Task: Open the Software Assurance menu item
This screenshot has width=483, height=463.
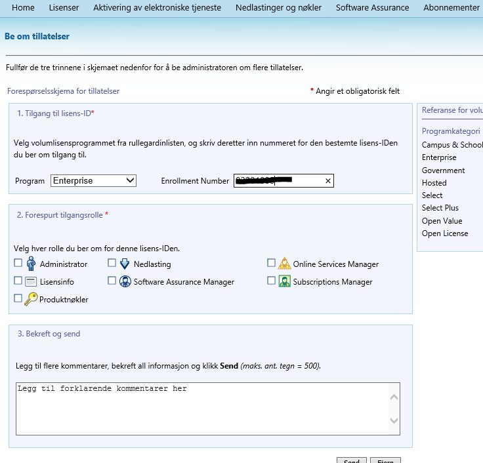Action: pos(372,8)
